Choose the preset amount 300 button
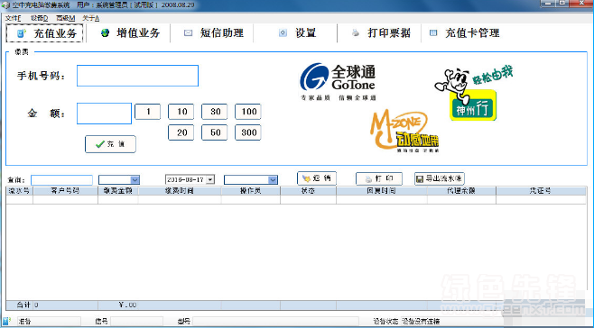594x328 pixels. point(248,132)
